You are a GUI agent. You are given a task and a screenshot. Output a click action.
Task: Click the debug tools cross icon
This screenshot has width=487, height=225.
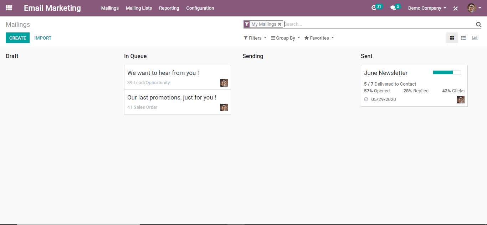[455, 8]
